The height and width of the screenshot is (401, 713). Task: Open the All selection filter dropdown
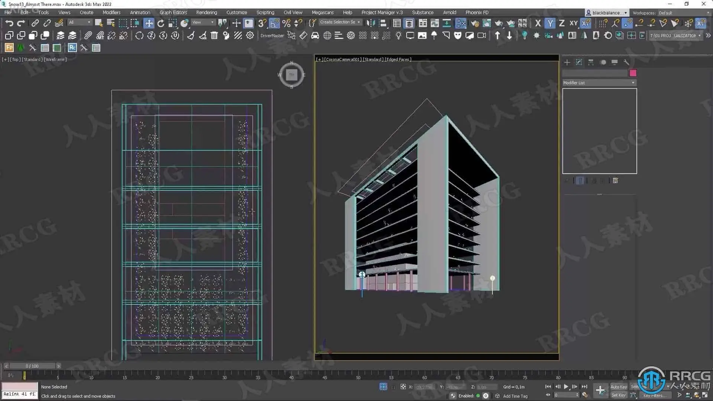pos(79,22)
